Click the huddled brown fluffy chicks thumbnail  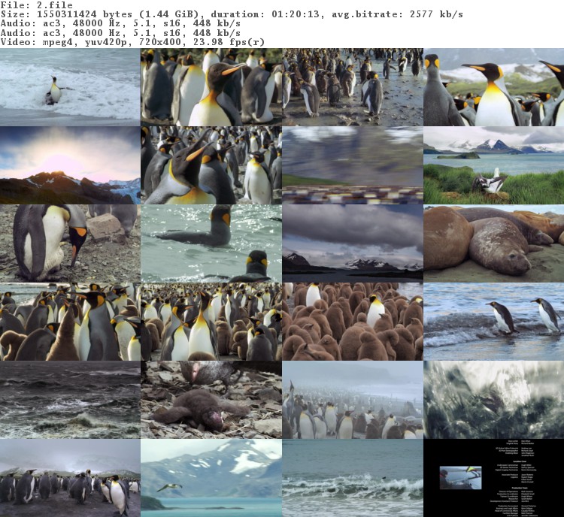(x=352, y=322)
